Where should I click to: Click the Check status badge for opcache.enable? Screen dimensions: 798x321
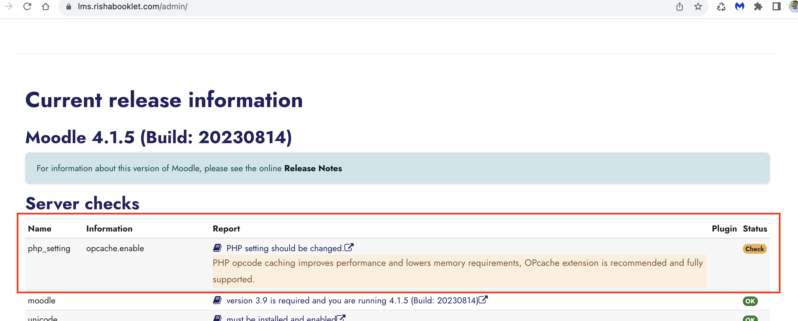coord(754,249)
